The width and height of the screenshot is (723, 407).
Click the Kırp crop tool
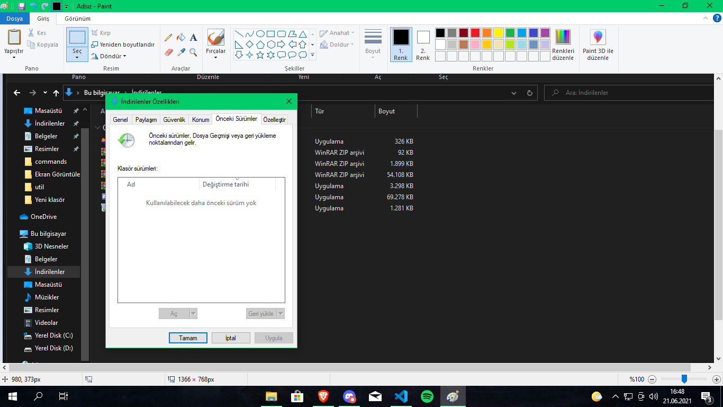point(101,33)
